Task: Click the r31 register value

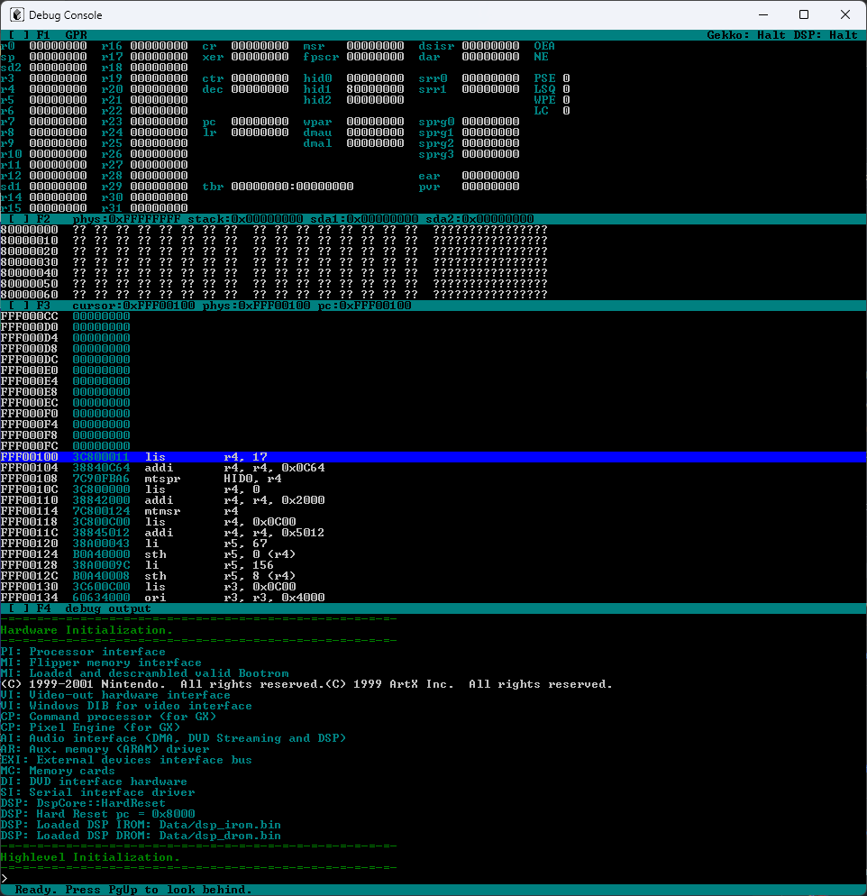Action: click(x=159, y=208)
